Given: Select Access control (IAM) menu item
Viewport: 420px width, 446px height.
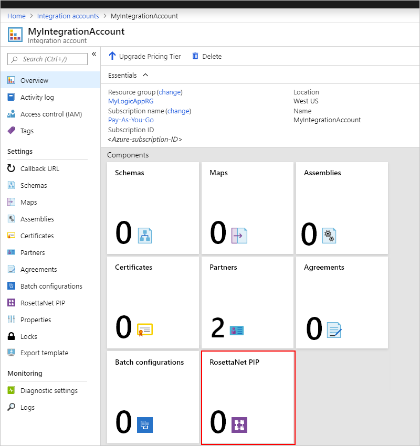Looking at the screenshot, I should 50,114.
